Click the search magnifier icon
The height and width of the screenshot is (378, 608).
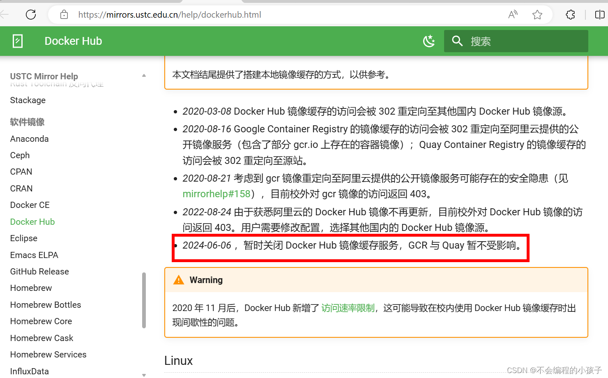(x=457, y=41)
